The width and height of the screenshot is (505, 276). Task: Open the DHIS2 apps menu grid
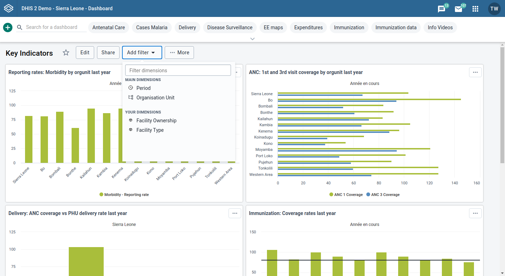pos(475,9)
